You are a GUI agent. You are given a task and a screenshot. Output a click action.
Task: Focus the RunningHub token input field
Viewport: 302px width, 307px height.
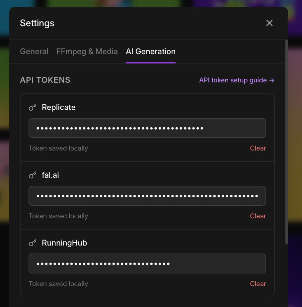click(x=147, y=263)
